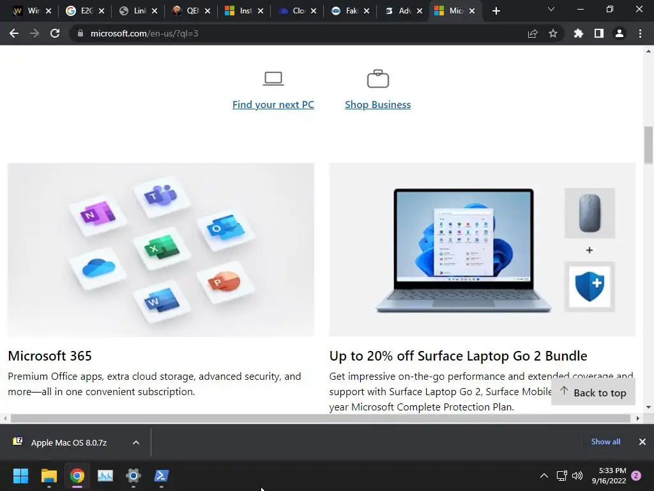Viewport: 654px width, 491px height.
Task: Open Windows Start menu
Action: point(20,476)
